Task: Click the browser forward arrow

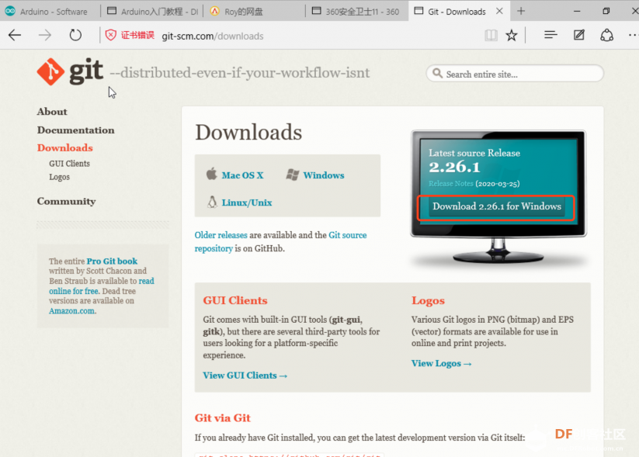Action: pos(45,36)
